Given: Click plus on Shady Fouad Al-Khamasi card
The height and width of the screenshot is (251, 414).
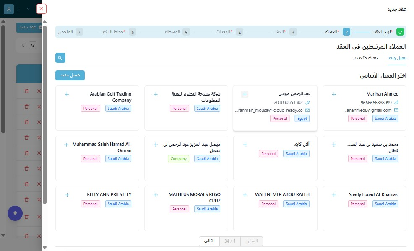Looking at the screenshot, I should [334, 195].
